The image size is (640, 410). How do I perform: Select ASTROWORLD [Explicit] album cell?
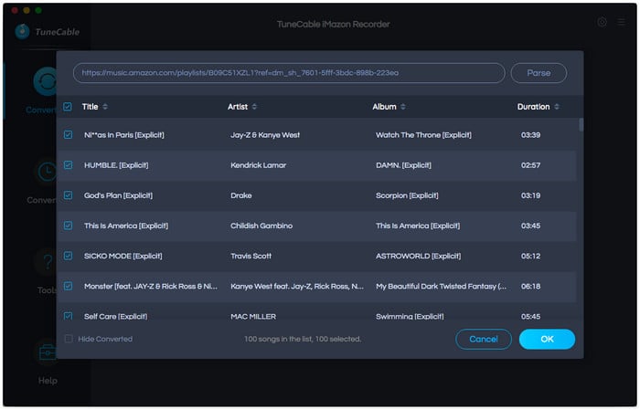pyautogui.click(x=418, y=256)
